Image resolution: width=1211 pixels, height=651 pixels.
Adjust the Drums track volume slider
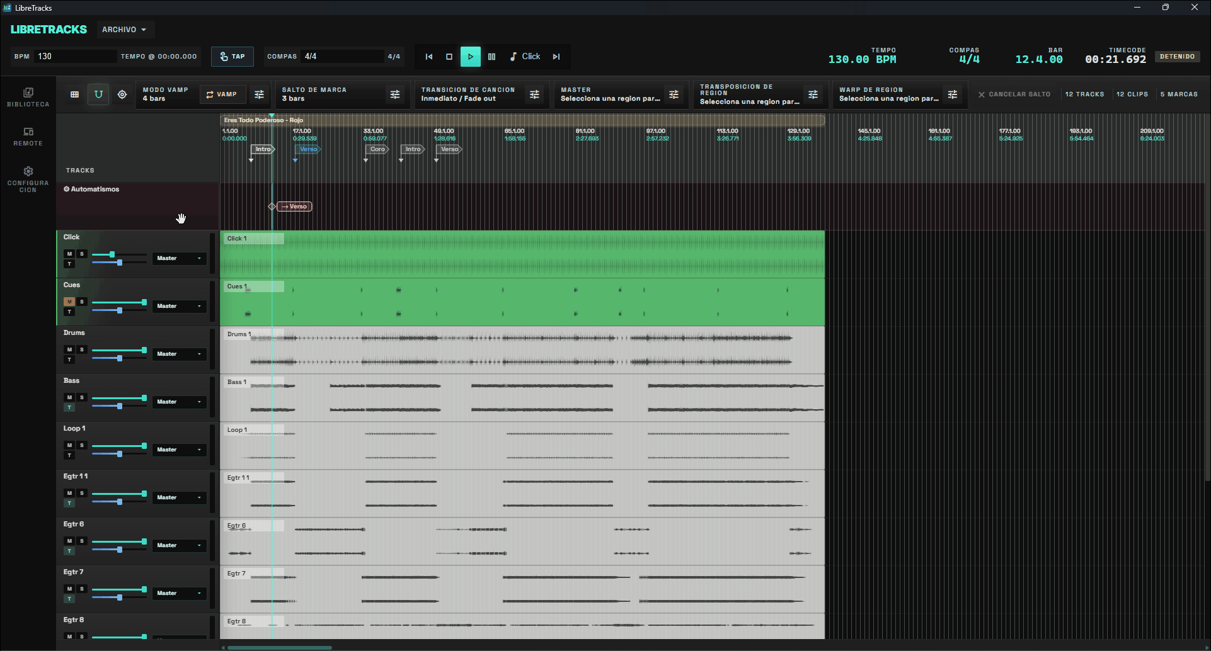click(119, 350)
